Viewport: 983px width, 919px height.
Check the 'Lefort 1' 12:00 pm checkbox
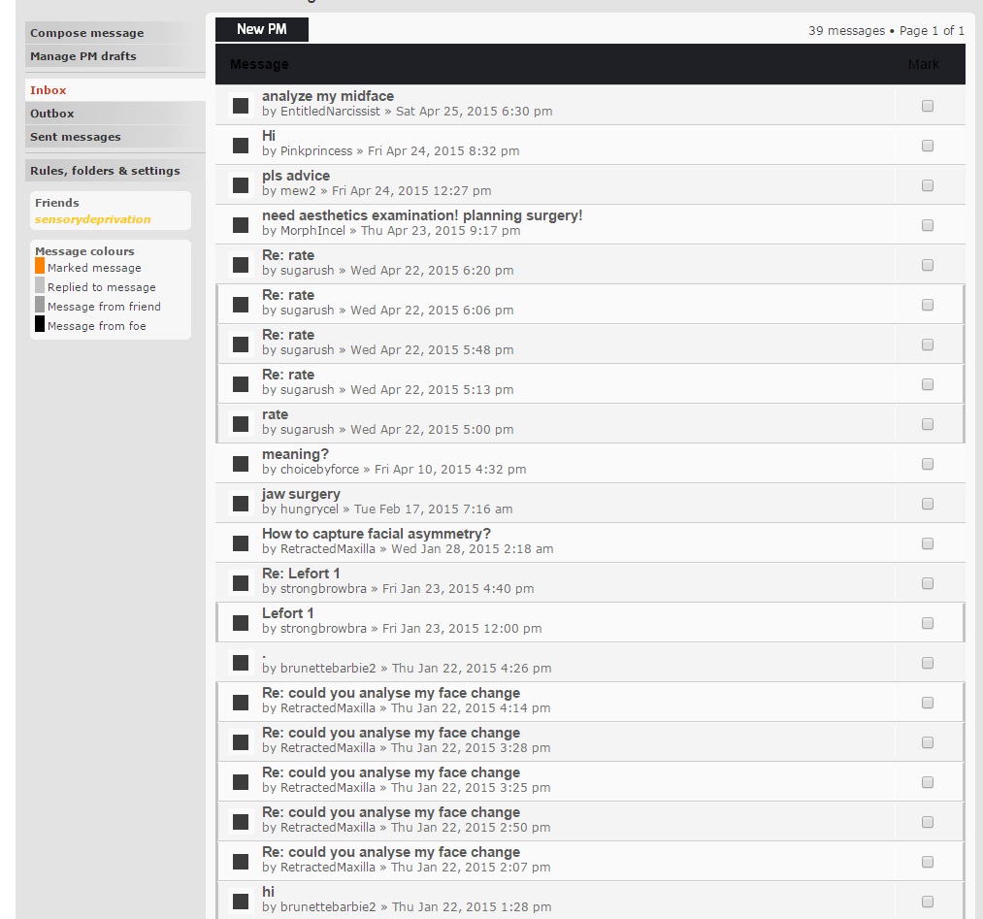point(928,623)
